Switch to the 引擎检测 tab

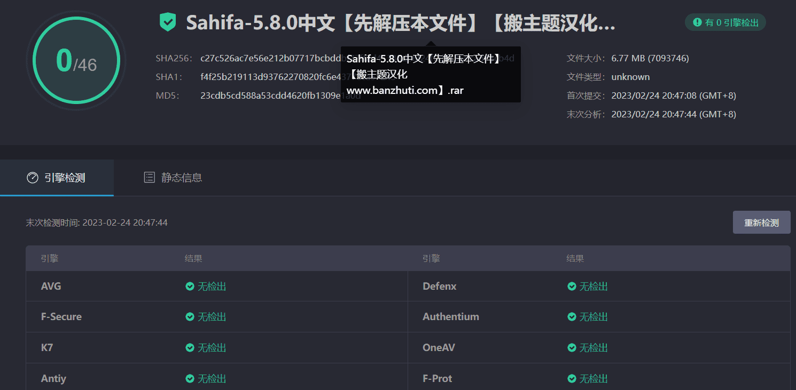tap(57, 178)
